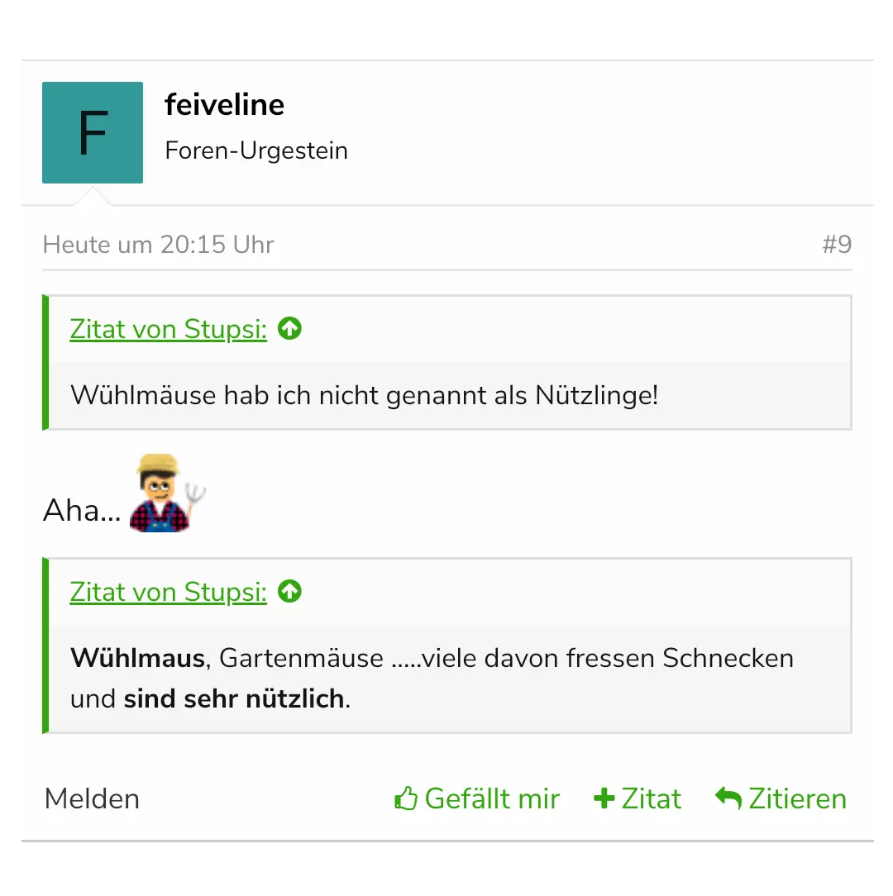Click the bold text 'sind sehr nützlich'
This screenshot has width=893, height=896.
[234, 699]
